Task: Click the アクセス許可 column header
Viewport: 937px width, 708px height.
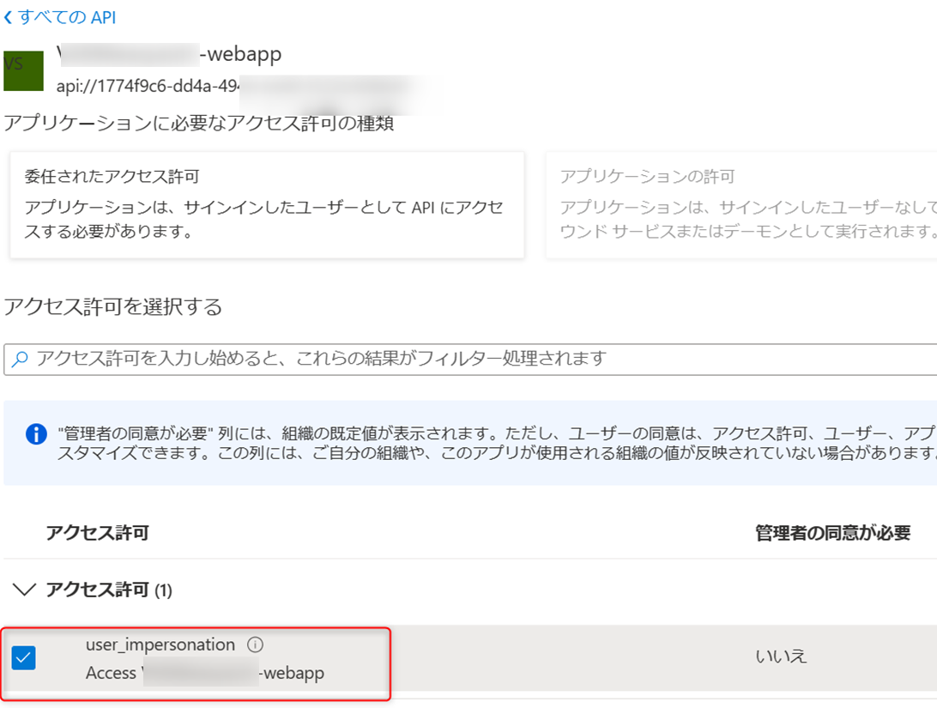Action: [97, 533]
